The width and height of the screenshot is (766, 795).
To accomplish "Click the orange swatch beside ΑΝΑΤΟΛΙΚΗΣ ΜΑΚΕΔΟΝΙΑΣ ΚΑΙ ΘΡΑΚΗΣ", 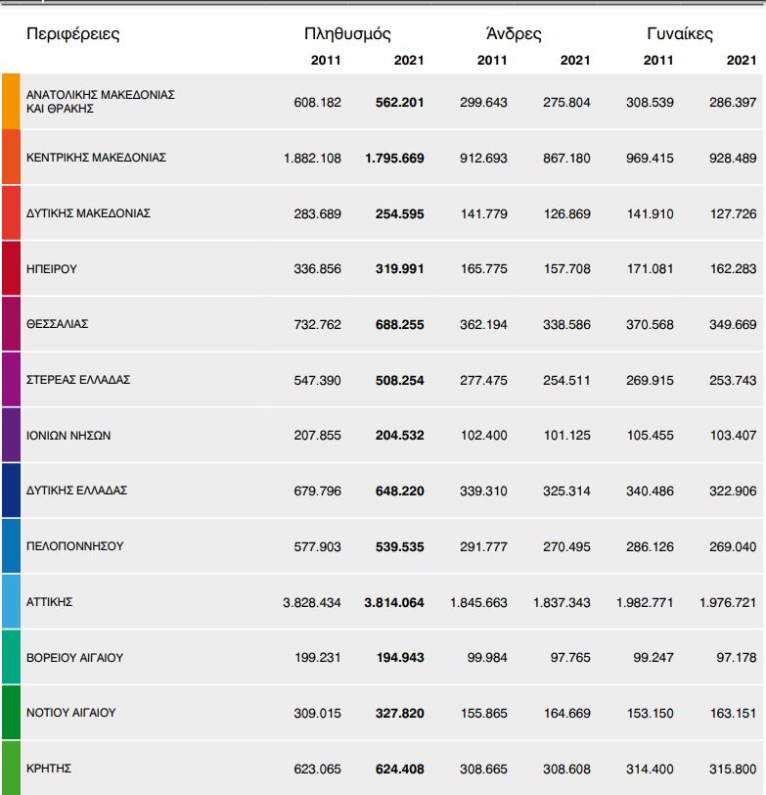I will pos(11,101).
